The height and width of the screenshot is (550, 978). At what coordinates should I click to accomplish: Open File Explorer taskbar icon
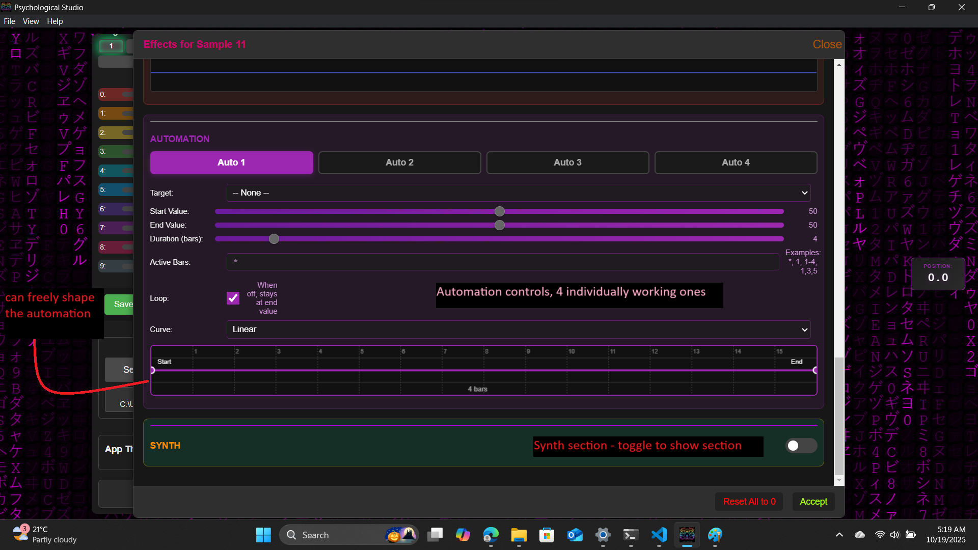point(519,535)
